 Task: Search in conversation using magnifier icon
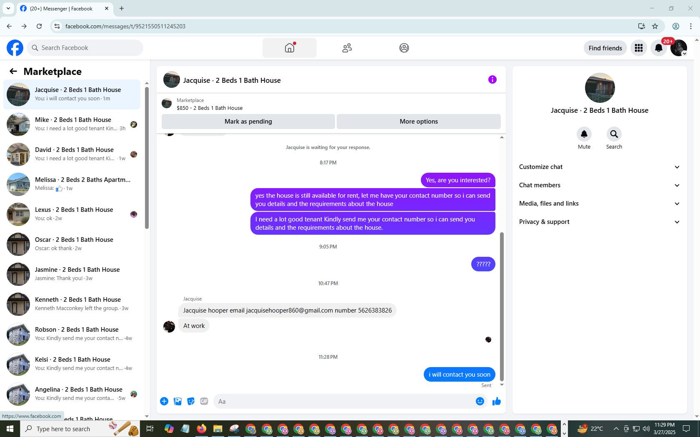[614, 134]
